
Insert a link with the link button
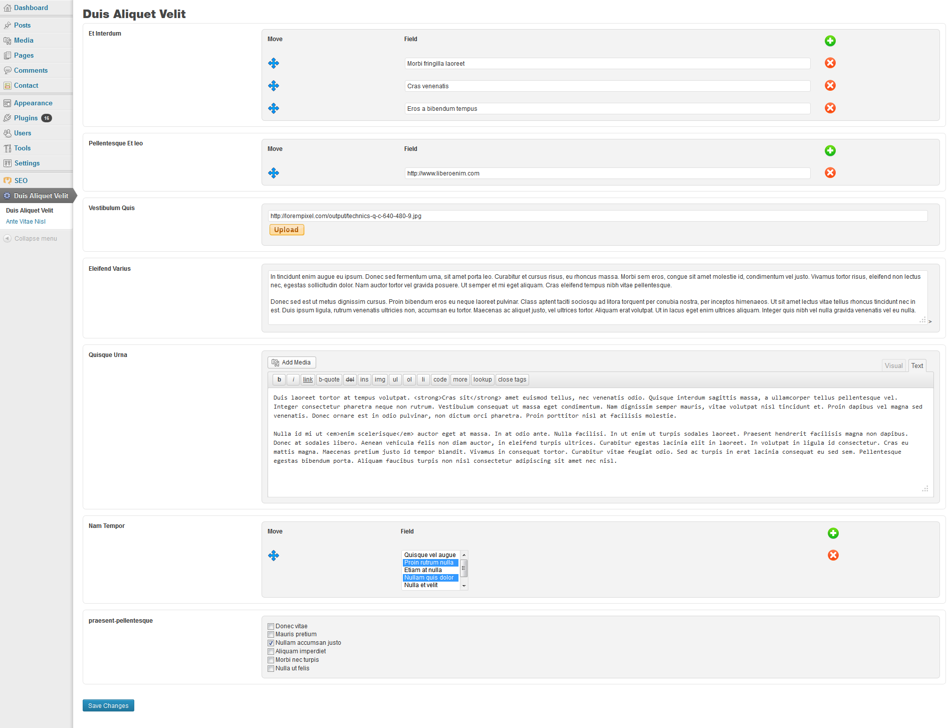pyautogui.click(x=308, y=380)
